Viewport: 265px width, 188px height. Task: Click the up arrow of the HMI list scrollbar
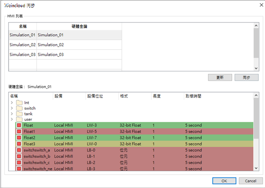256,25
